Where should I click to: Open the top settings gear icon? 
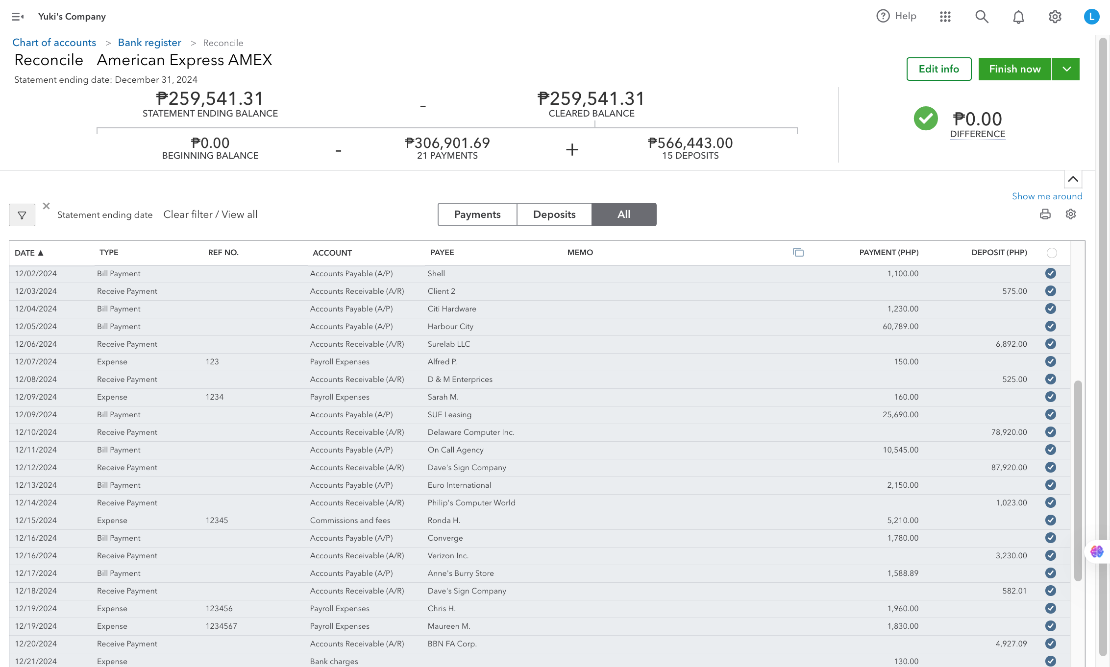pyautogui.click(x=1055, y=17)
